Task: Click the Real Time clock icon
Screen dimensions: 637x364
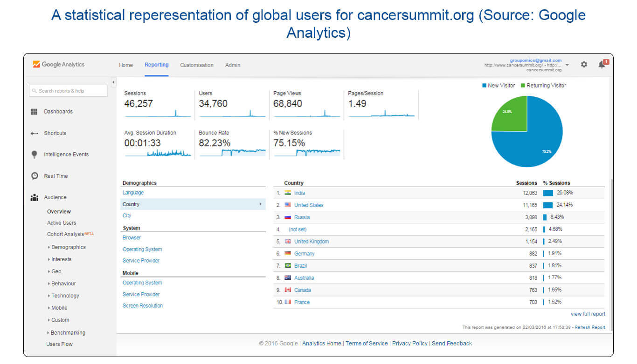Action: [x=34, y=176]
